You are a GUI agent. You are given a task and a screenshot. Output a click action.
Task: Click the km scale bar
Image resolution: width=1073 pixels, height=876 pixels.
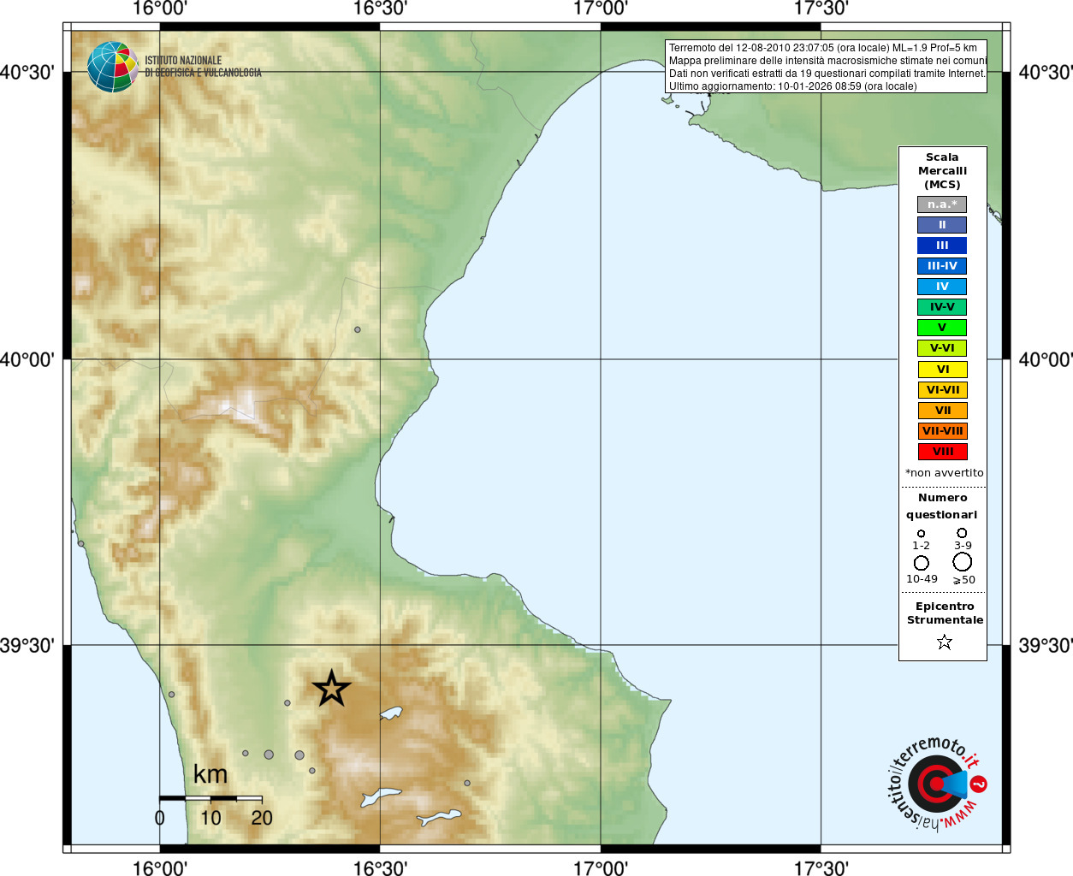pos(210,798)
